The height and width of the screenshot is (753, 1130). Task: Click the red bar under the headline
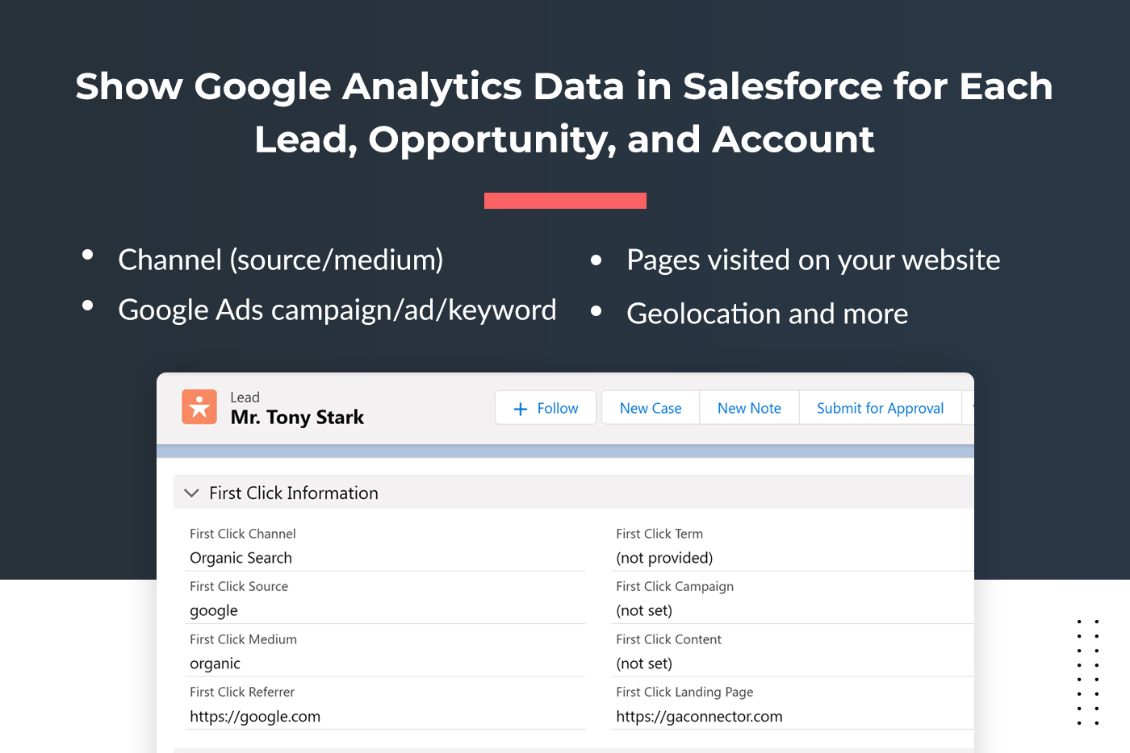(565, 201)
